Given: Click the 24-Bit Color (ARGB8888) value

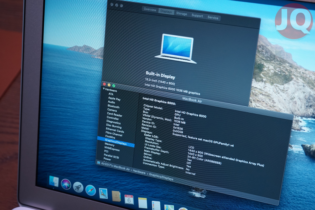Looking at the screenshot, I should click(204, 160).
